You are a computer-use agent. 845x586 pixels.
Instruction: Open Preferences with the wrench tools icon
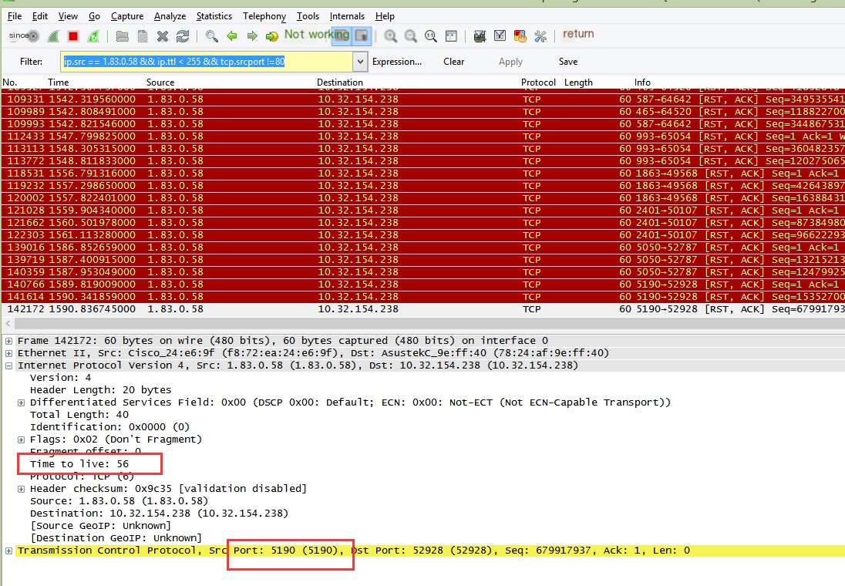pos(540,36)
